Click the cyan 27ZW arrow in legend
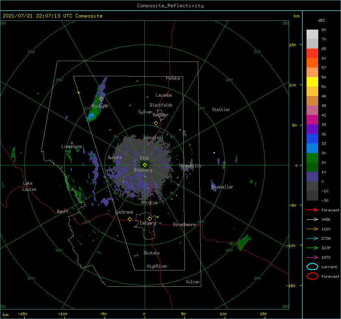This screenshot has width=341, height=319. (312, 239)
